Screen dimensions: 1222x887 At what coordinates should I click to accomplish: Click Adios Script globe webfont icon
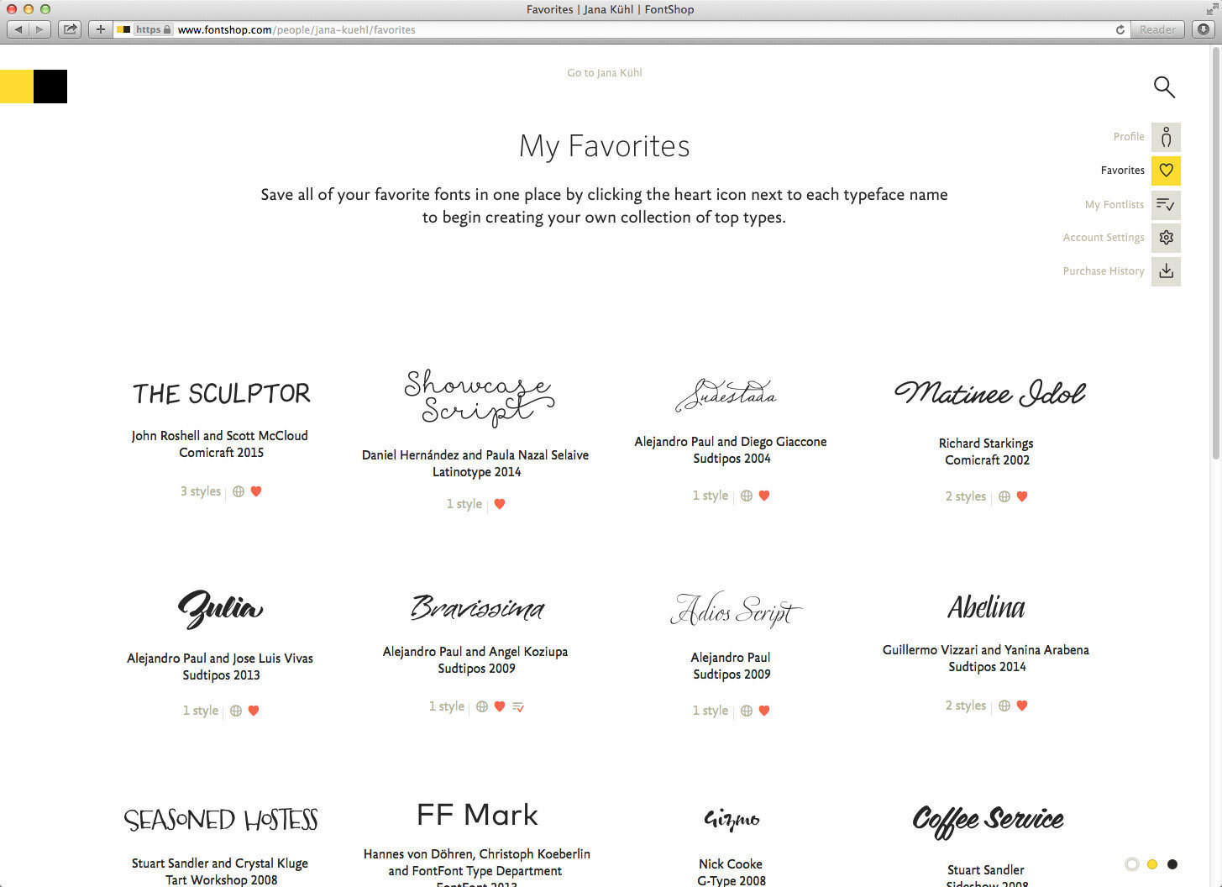[747, 711]
